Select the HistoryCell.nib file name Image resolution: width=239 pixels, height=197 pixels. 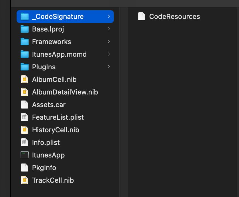click(x=56, y=130)
